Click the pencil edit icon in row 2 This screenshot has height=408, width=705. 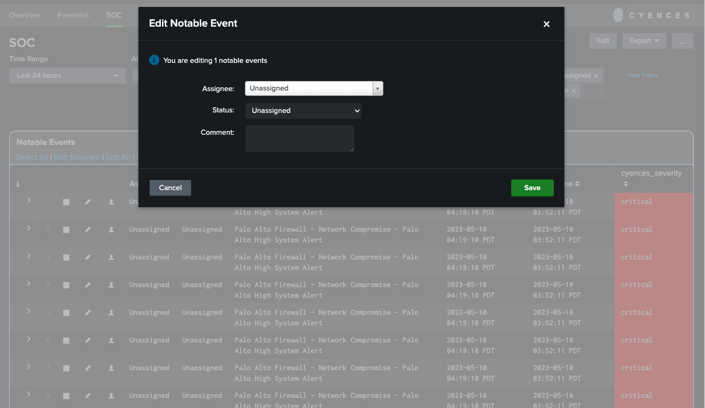pyautogui.click(x=88, y=230)
